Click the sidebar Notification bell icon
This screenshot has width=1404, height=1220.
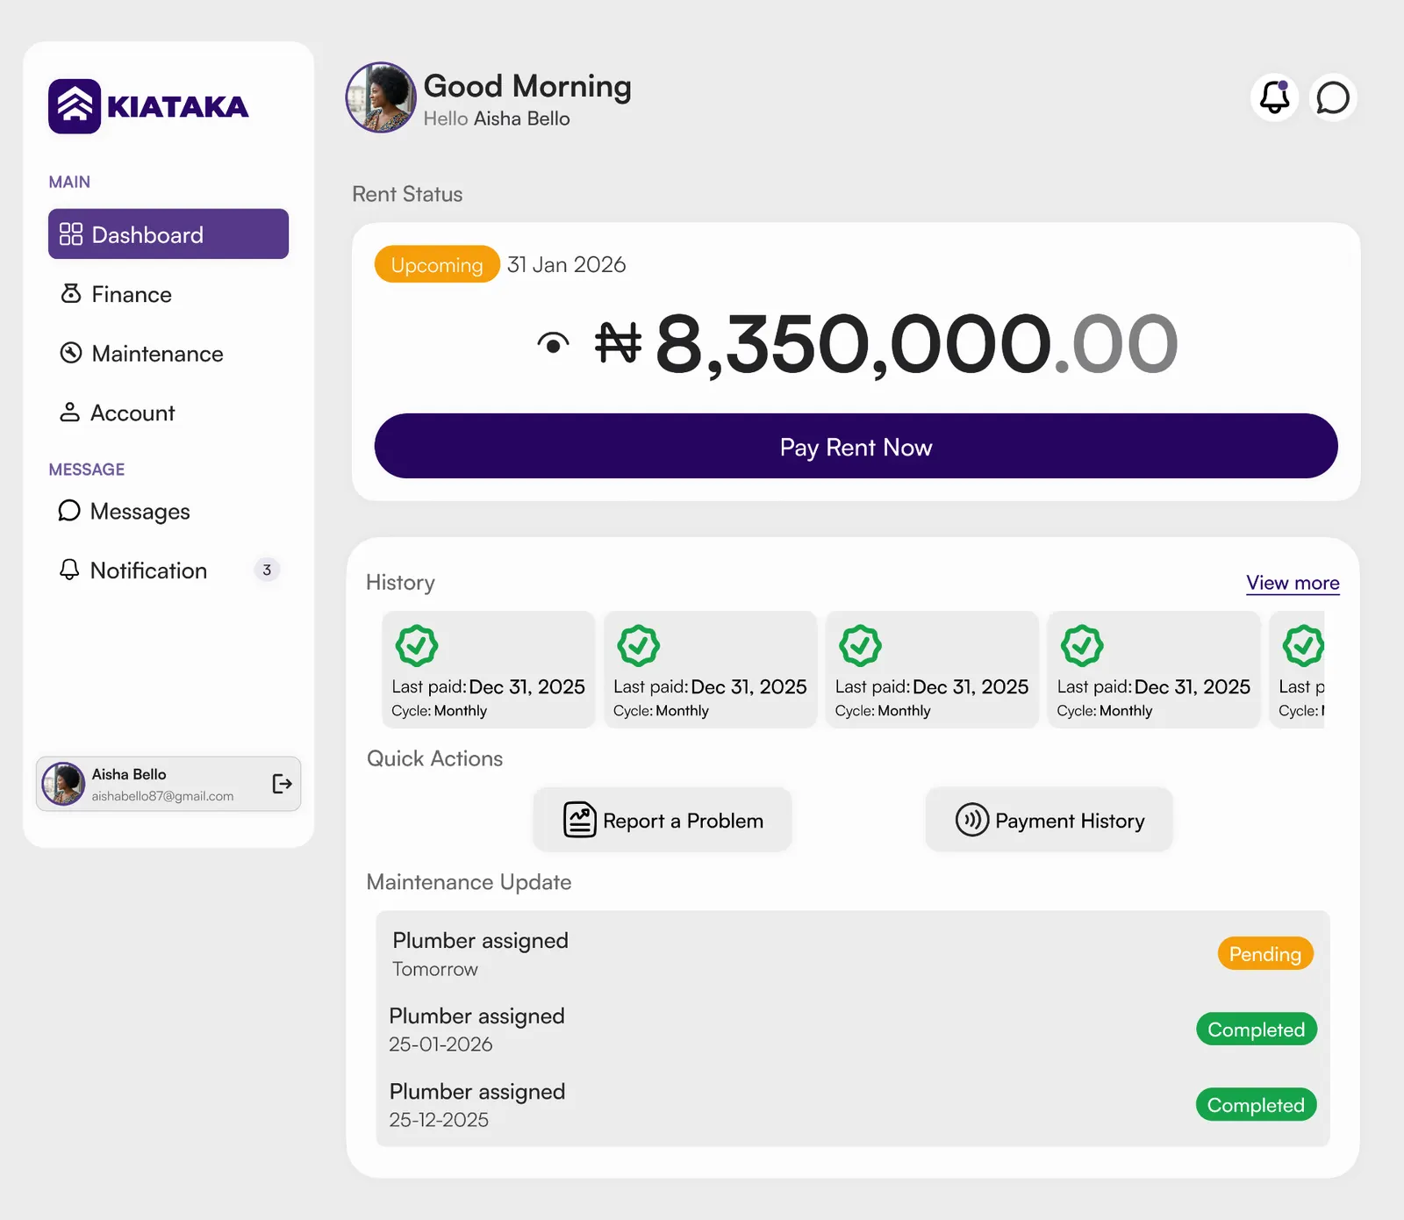[69, 570]
